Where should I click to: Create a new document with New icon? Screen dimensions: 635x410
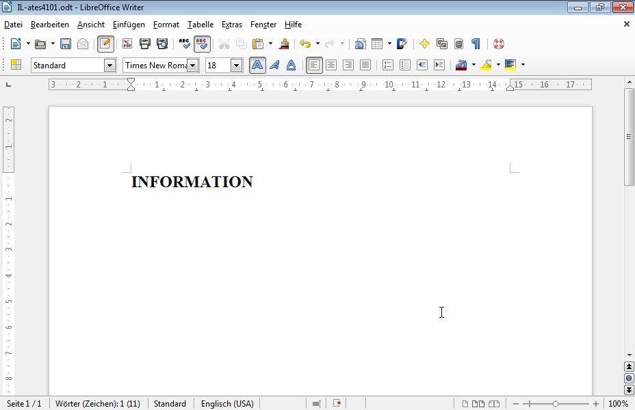[x=15, y=44]
